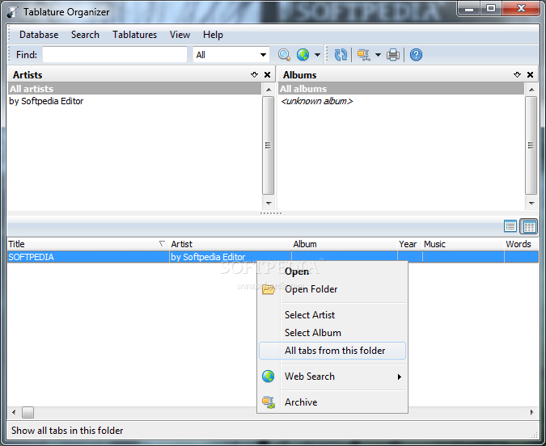Choose Archive in context menu
This screenshot has height=446, width=546.
(332, 402)
